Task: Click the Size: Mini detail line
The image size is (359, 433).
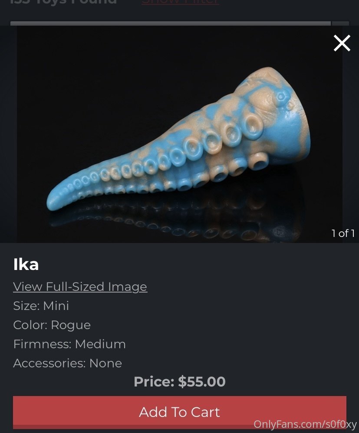Action: (41, 306)
